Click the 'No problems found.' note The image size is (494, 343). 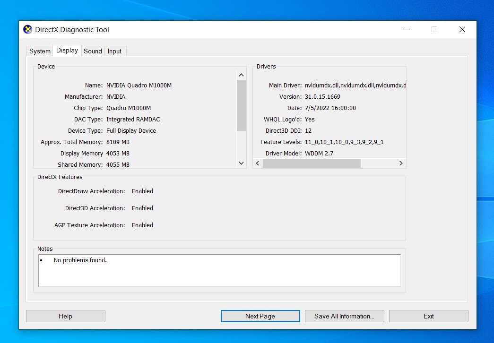(80, 260)
